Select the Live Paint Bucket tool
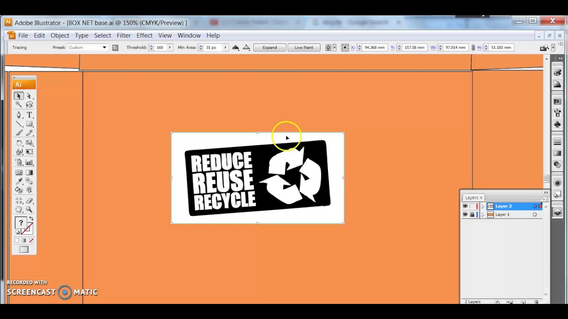Screen dimensions: 568x319 coord(19,190)
